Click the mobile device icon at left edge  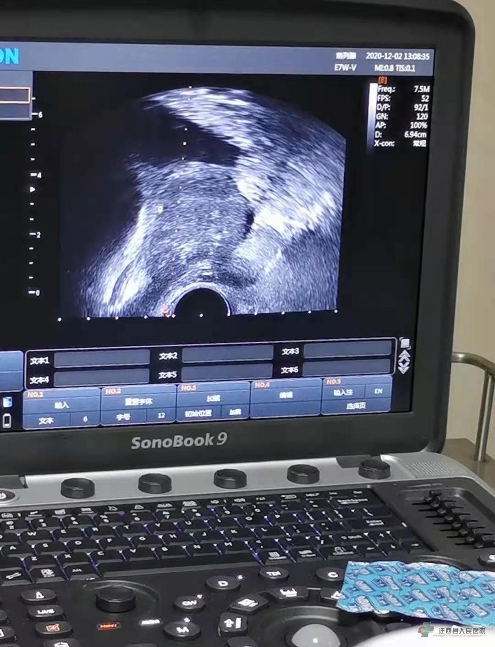[x=7, y=419]
